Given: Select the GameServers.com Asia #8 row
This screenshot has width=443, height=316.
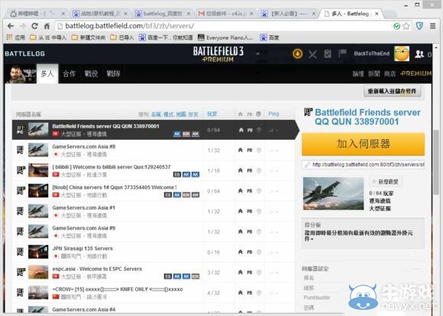Looking at the screenshot, I should click(154, 150).
